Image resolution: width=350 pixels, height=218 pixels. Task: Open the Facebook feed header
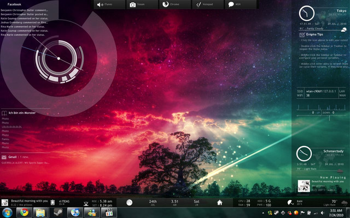coord(14,4)
